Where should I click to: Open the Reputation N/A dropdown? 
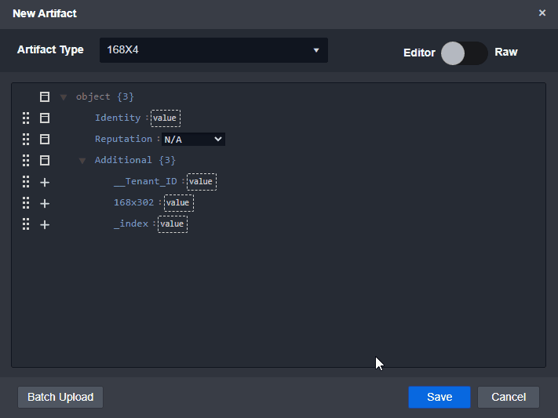(193, 140)
